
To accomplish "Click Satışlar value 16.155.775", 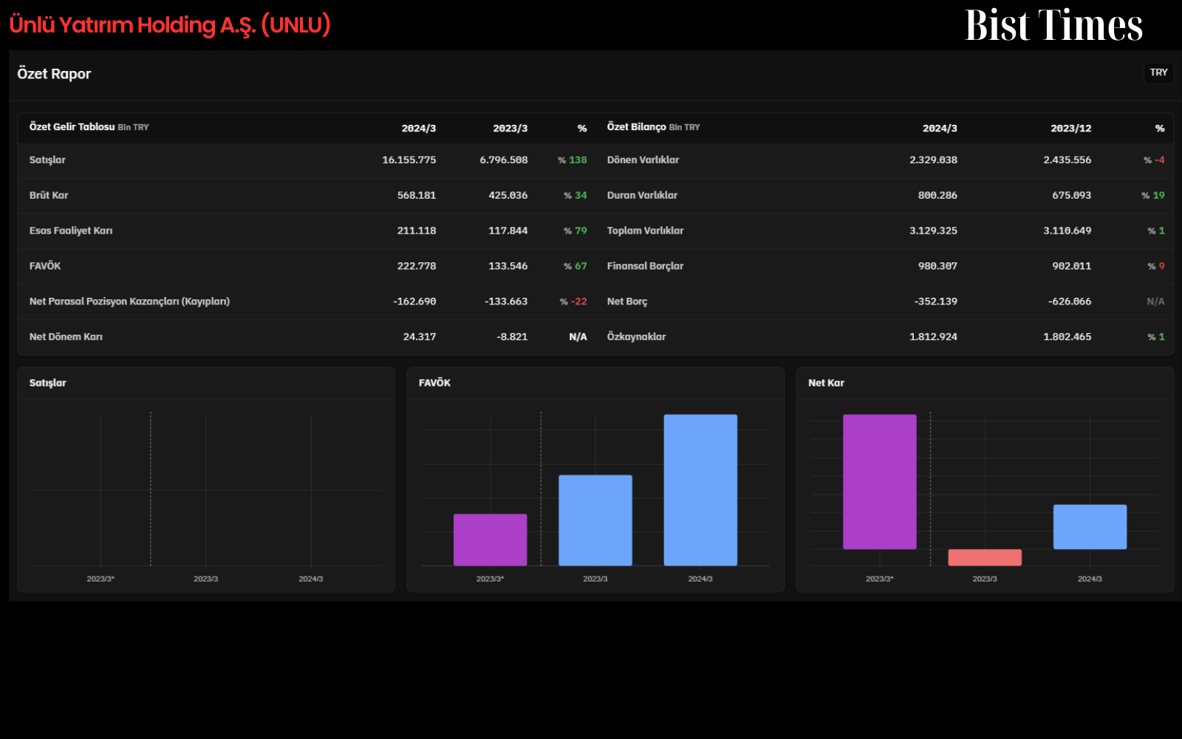I will pos(409,160).
